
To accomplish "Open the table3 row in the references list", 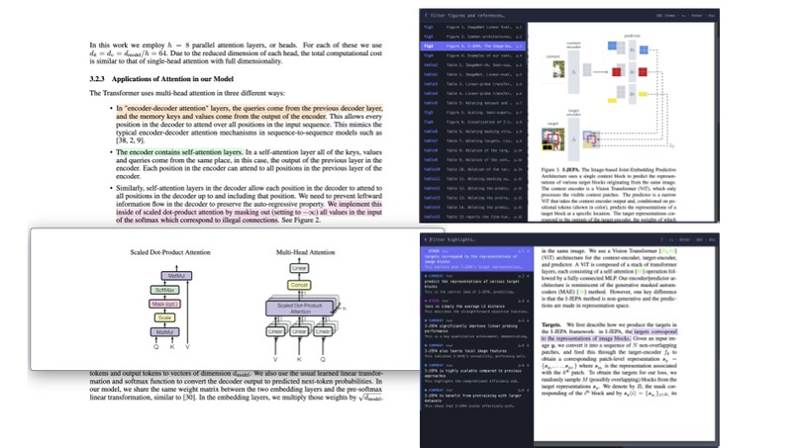I will coord(473,84).
